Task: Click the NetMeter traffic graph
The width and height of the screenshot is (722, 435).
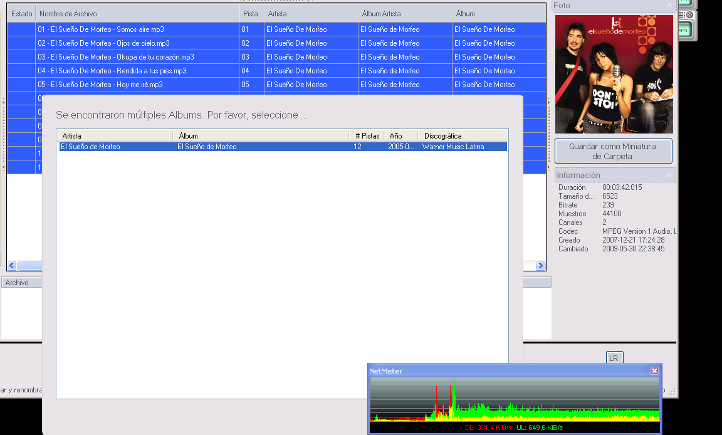Action: pyautogui.click(x=515, y=399)
